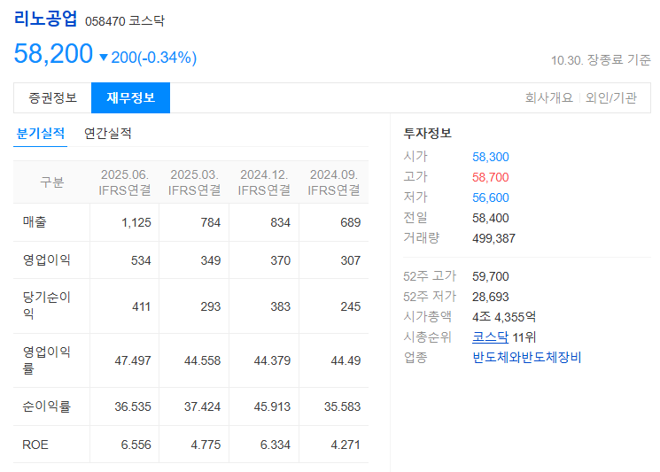Click the 영업이익률 value 44.379
This screenshot has width=660, height=472.
(272, 360)
